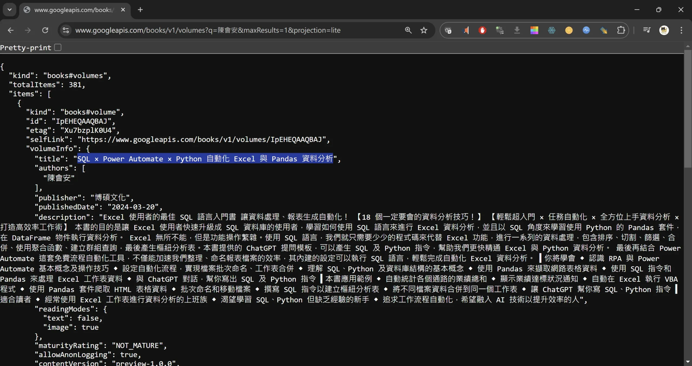Click the id value "IpEHEQAAQBAJ"
692x366 pixels.
click(81, 121)
